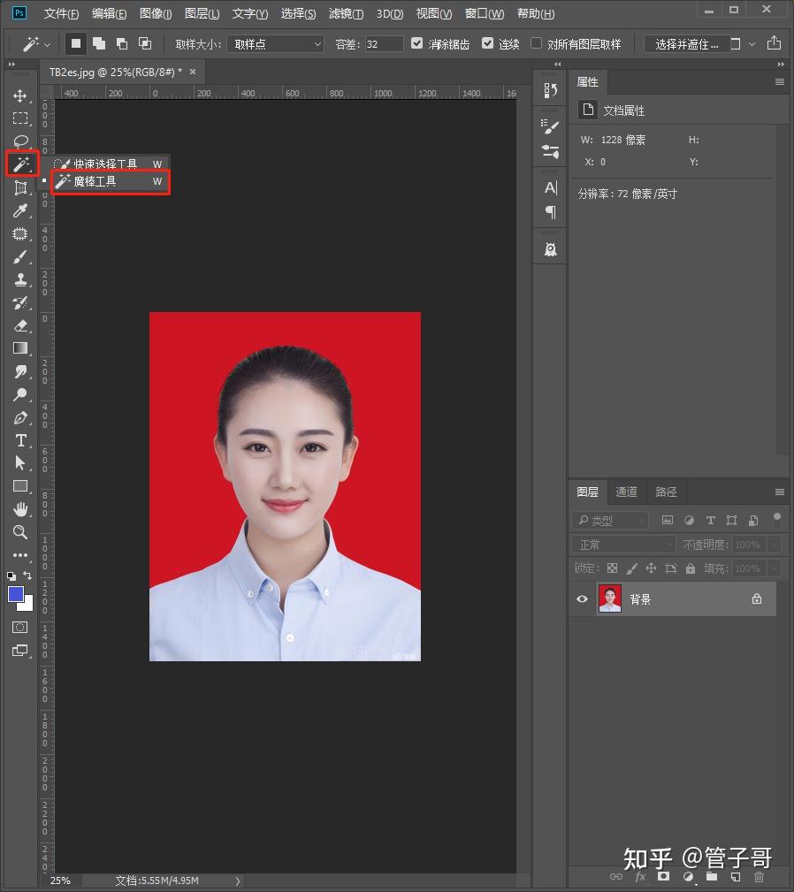Enable 对所有图层取样 checkbox

(537, 43)
